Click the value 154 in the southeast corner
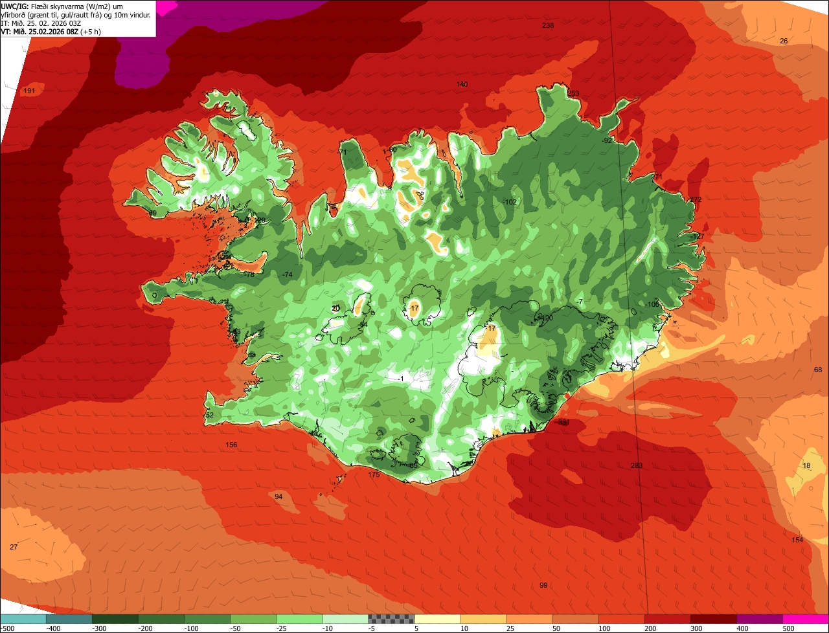The height and width of the screenshot is (633, 829). [797, 540]
